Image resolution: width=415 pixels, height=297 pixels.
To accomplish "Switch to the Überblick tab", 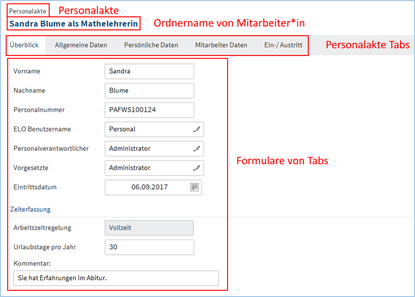I will click(24, 45).
